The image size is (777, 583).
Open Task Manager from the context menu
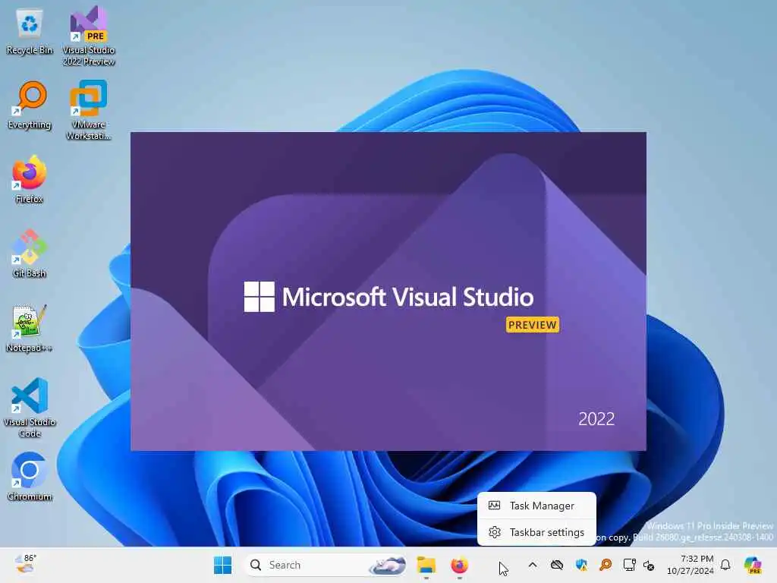click(536, 506)
